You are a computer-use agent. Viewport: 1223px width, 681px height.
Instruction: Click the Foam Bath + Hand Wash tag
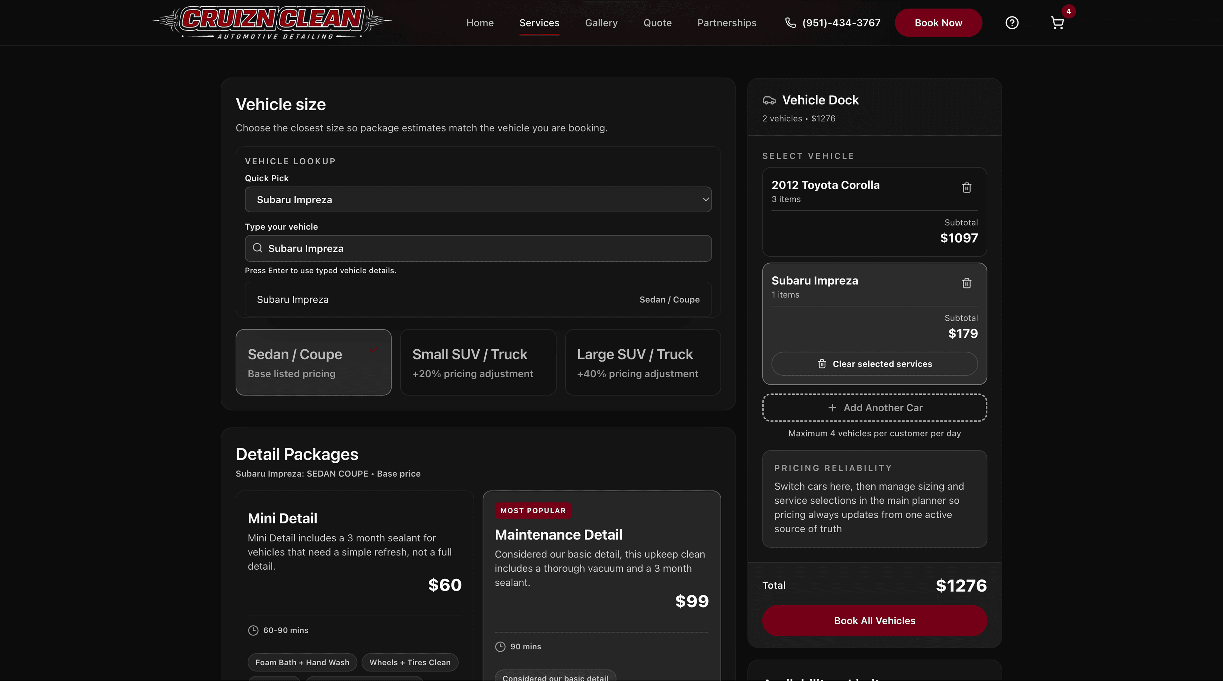(303, 663)
